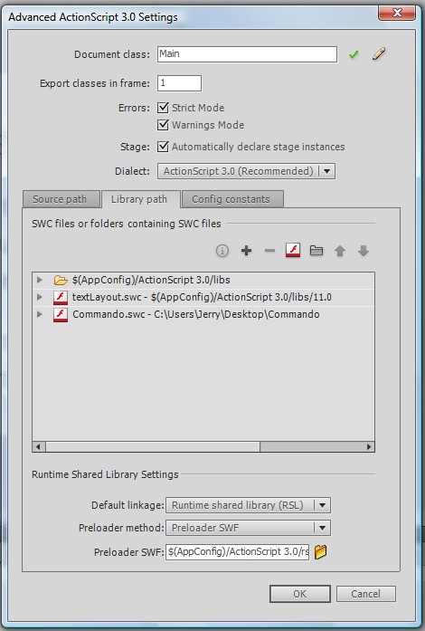Image resolution: width=425 pixels, height=631 pixels.
Task: Confirm settings with the OK button
Action: [300, 594]
